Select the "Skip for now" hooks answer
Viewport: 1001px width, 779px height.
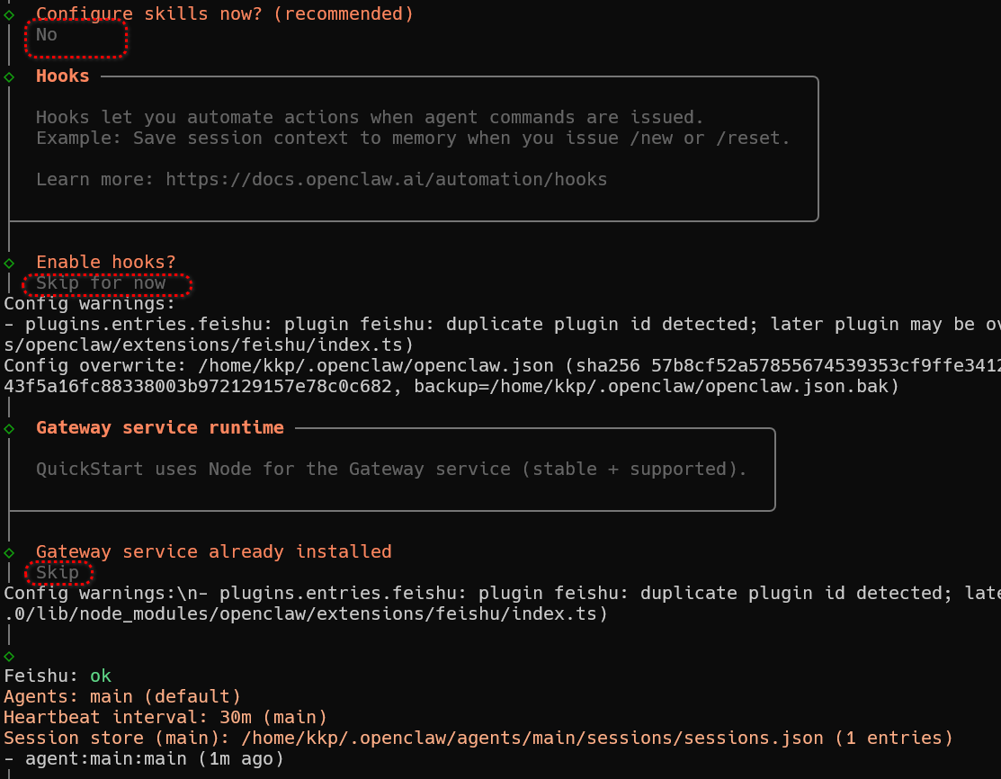pos(101,283)
